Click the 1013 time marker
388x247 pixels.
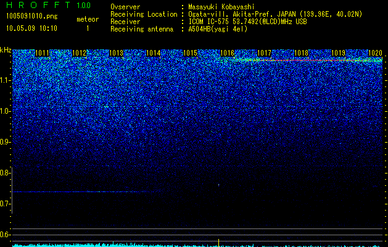pyautogui.click(x=117, y=53)
